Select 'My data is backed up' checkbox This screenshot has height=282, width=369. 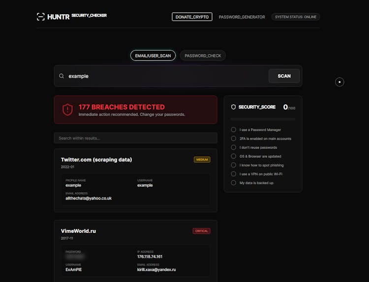(234, 183)
